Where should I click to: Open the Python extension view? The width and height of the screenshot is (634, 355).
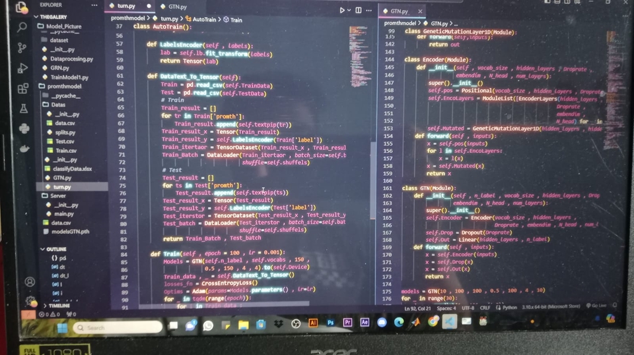coord(24,128)
